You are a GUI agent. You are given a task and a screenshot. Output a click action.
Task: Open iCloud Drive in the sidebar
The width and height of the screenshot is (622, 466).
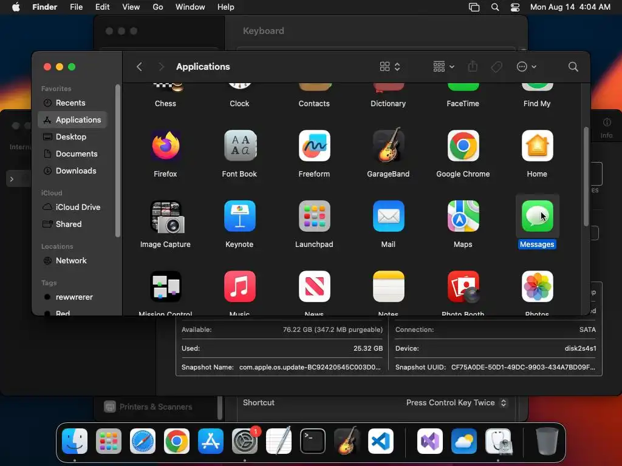72,208
